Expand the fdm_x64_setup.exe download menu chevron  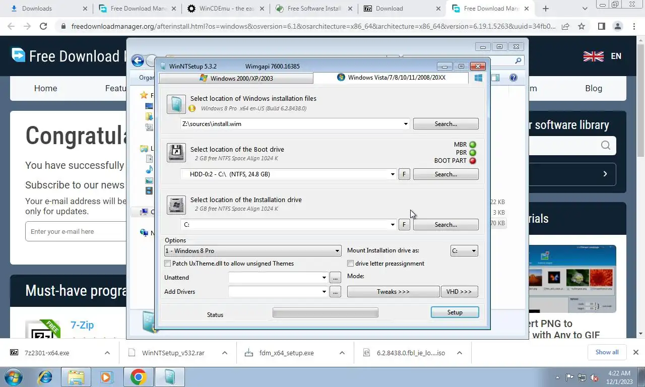tap(342, 353)
